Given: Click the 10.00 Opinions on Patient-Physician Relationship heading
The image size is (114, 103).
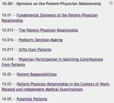Looking at the screenshot, I should click(51, 4).
